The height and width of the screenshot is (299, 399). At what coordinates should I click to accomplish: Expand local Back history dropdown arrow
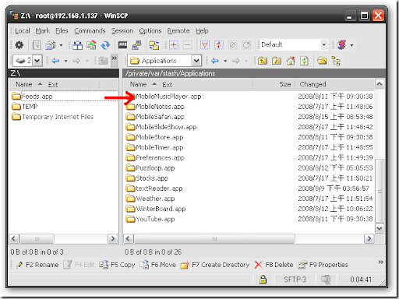(x=65, y=61)
